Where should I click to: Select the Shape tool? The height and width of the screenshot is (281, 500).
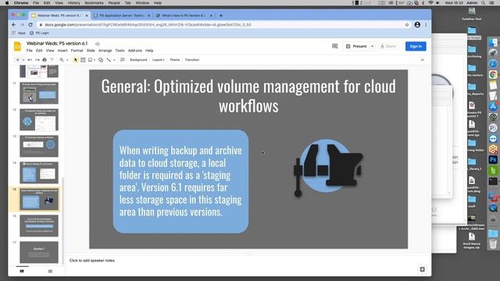pos(101,60)
